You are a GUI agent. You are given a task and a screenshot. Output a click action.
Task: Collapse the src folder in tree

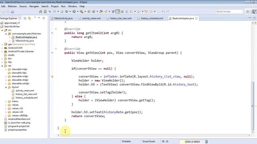(x=2, y=30)
